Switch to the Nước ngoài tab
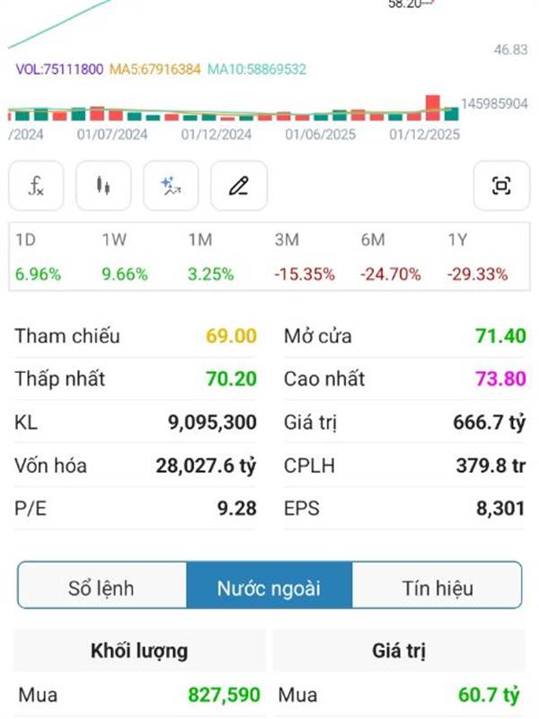 pos(269,589)
